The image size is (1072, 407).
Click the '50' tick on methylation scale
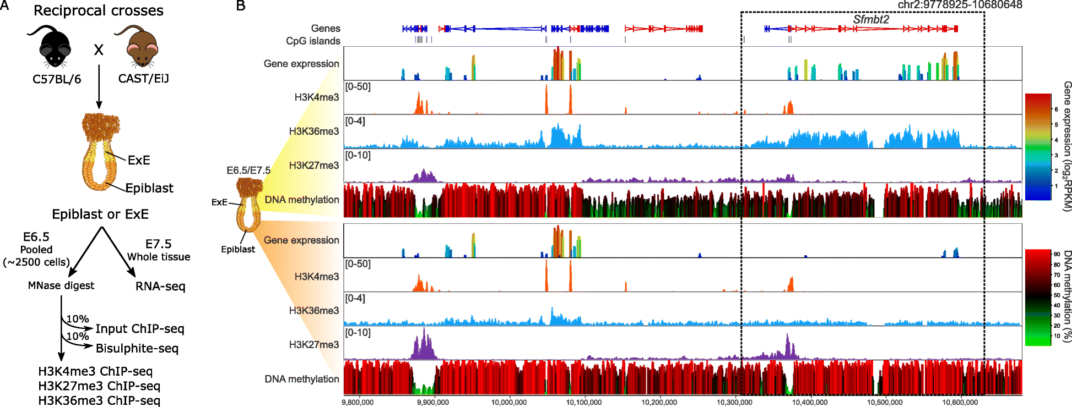point(1057,295)
